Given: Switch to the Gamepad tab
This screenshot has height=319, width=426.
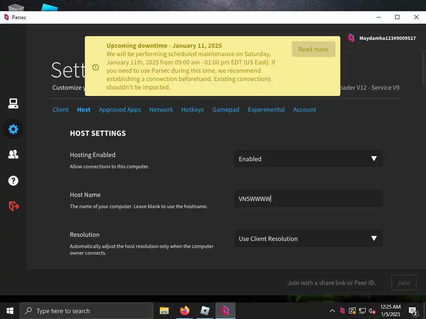Looking at the screenshot, I should 226,110.
